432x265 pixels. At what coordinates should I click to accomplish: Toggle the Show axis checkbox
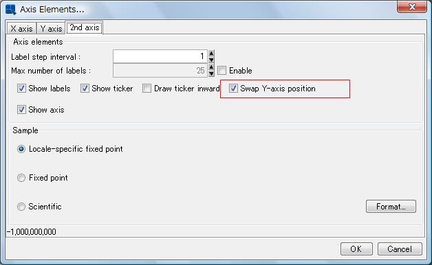(21, 110)
